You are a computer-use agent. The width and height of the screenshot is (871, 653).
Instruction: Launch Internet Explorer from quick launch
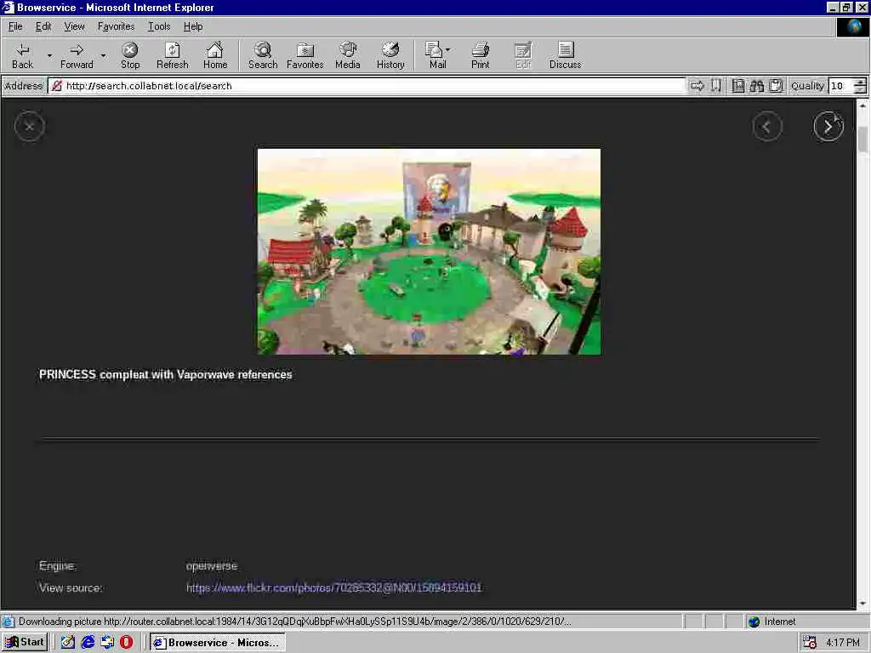(x=88, y=642)
